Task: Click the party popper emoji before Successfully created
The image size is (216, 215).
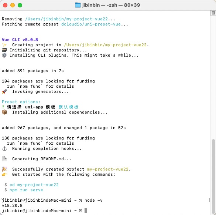Action: click(x=4, y=169)
